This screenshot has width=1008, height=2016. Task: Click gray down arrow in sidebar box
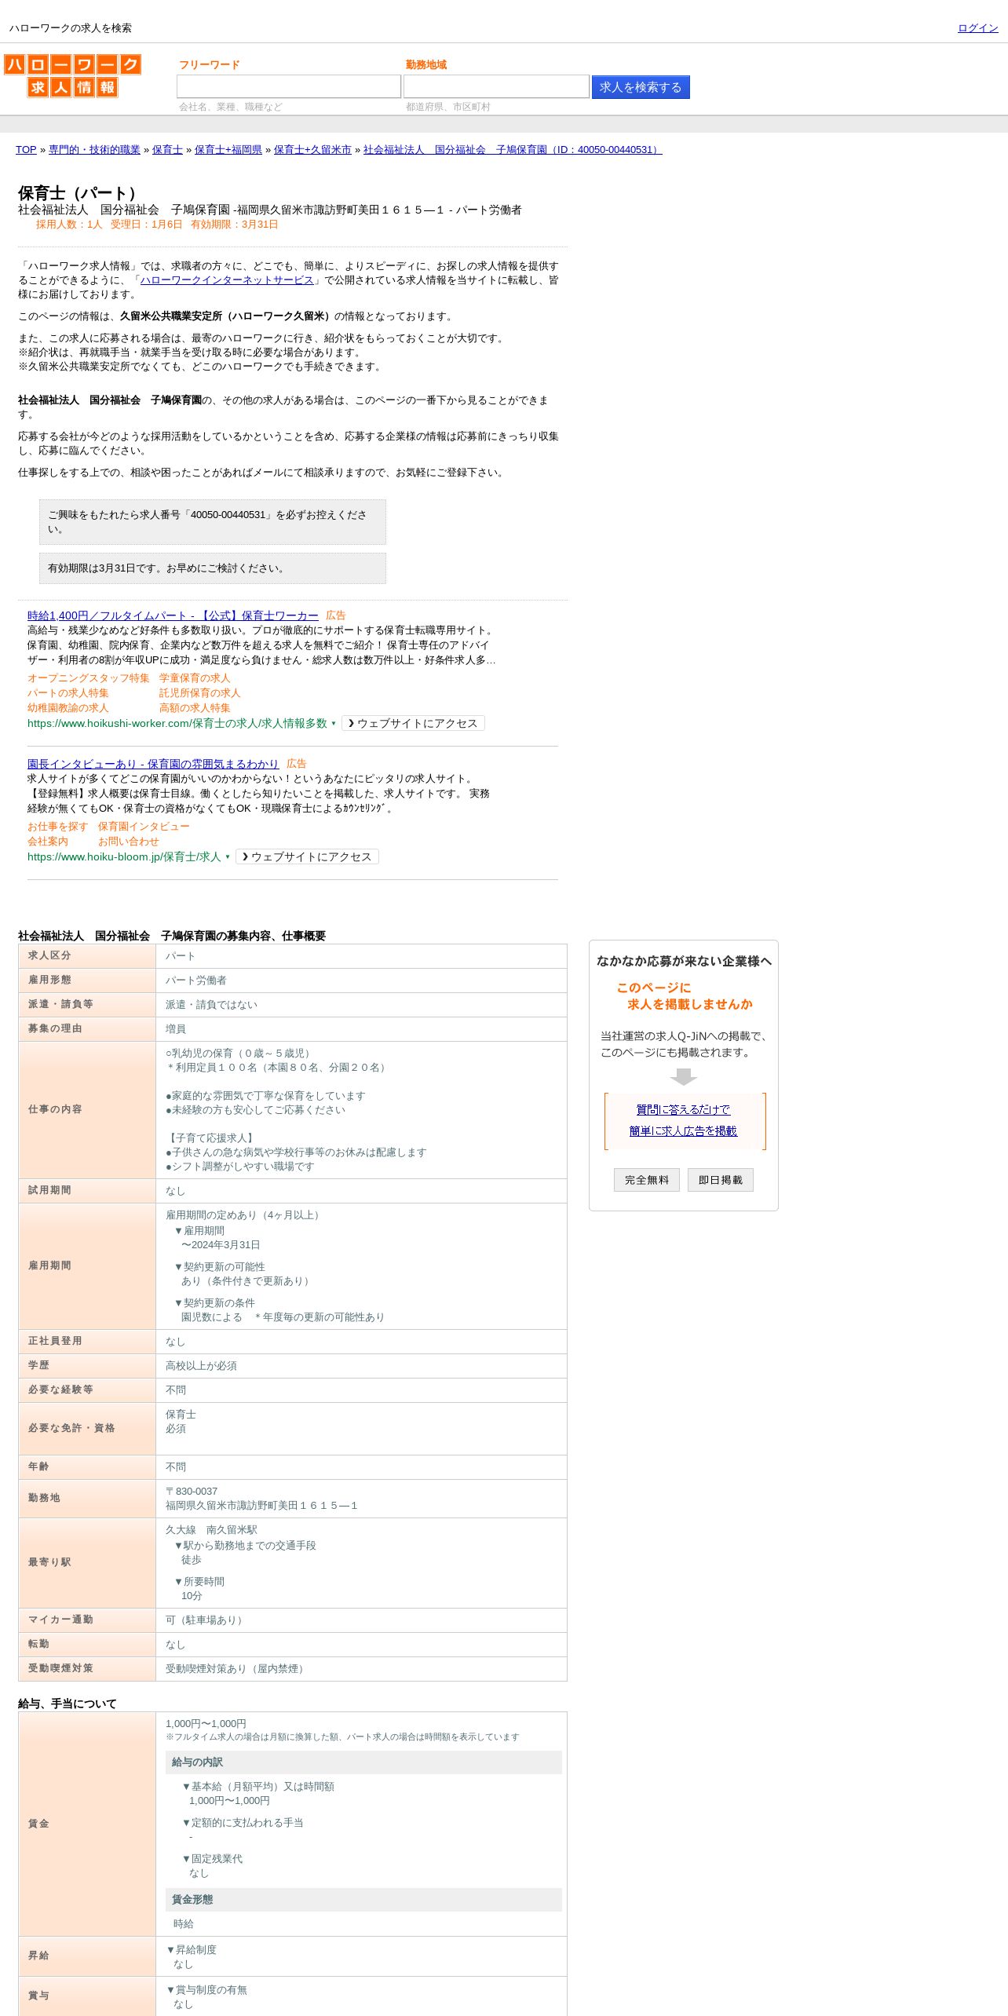684,1076
